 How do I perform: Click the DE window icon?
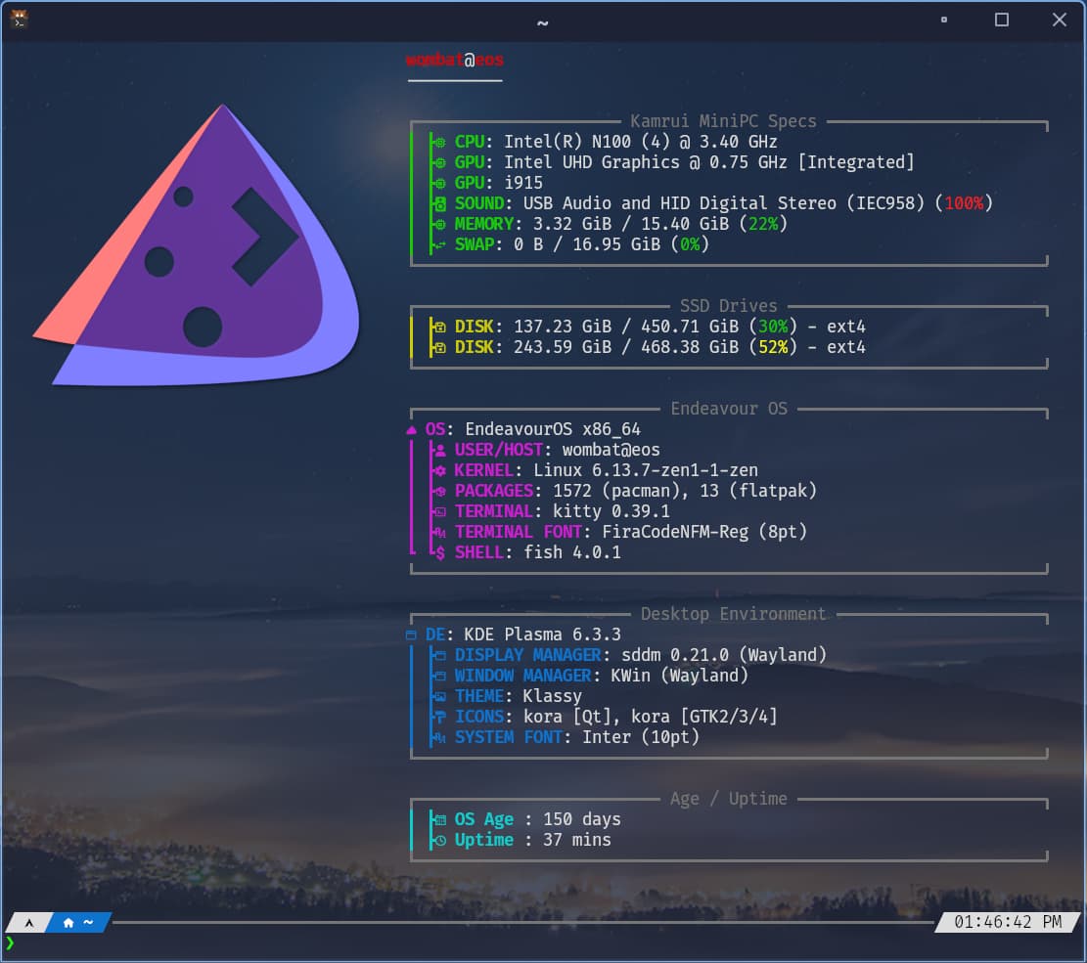(411, 635)
